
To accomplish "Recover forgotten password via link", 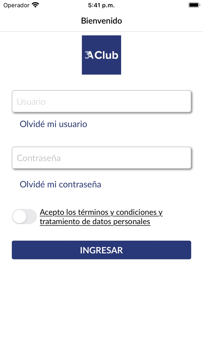I will (x=60, y=184).
